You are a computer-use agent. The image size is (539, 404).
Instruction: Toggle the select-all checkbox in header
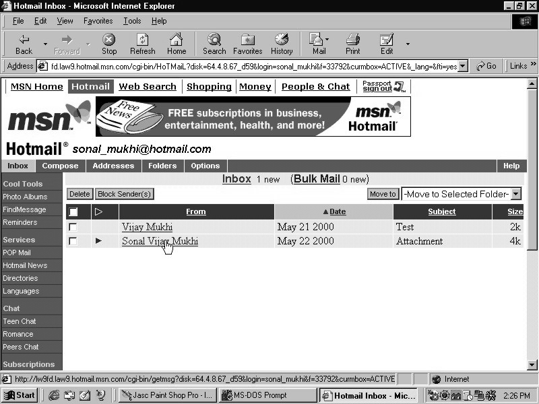coord(73,212)
